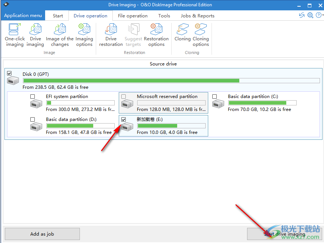Click the EFI system partition usage bar
324x243 pixels.
click(x=80, y=103)
